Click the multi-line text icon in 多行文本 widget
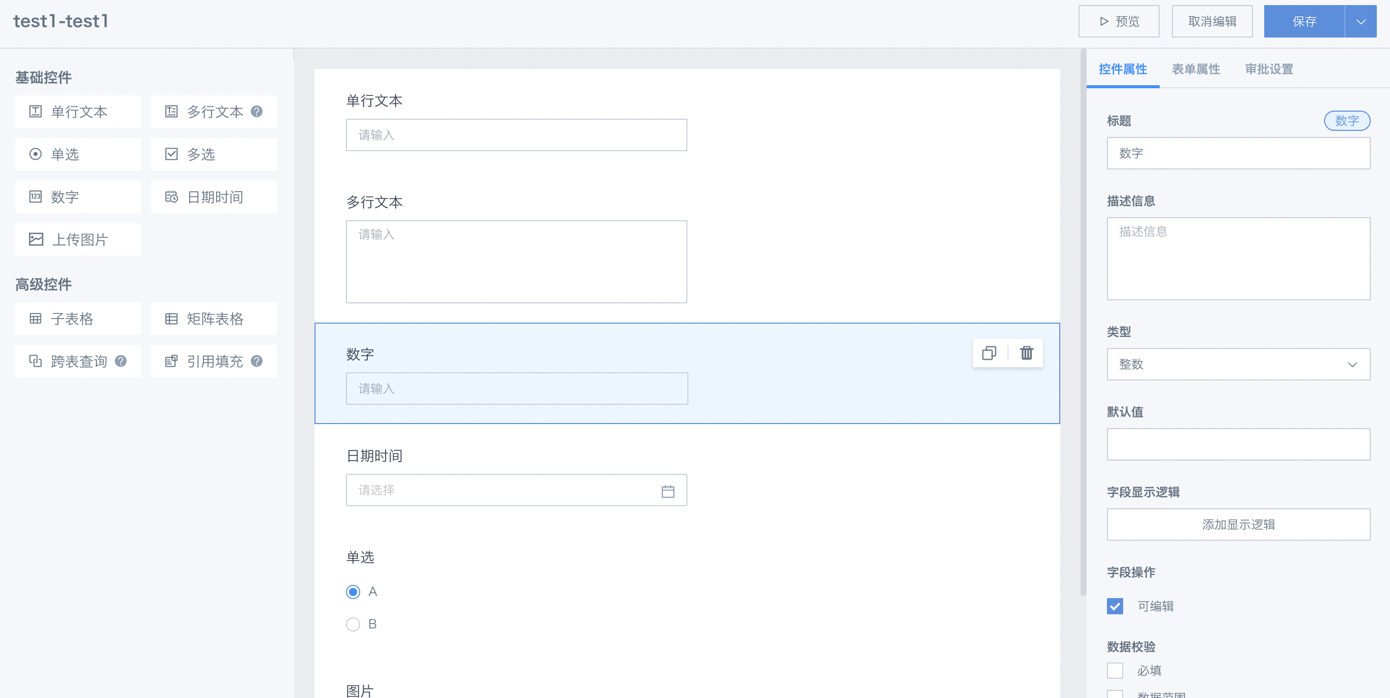The image size is (1390, 698). point(171,112)
